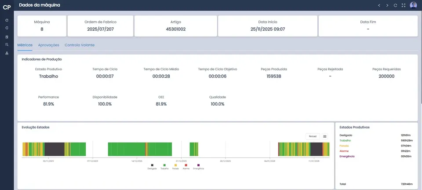Go to previous machine with left arrow
Screen dimensions: 422x190
click(379, 5)
